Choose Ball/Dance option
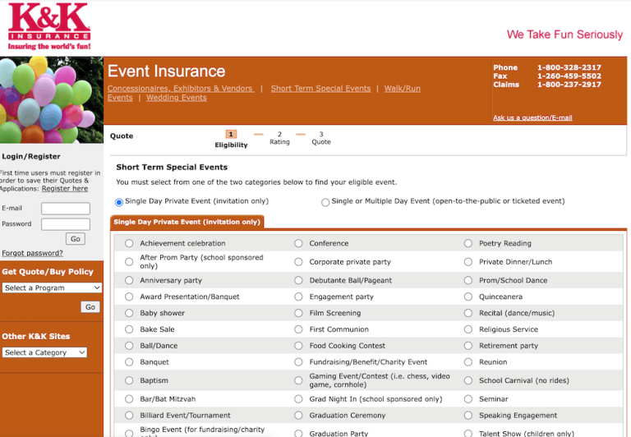Screen dimensions: 631x437 [129, 346]
